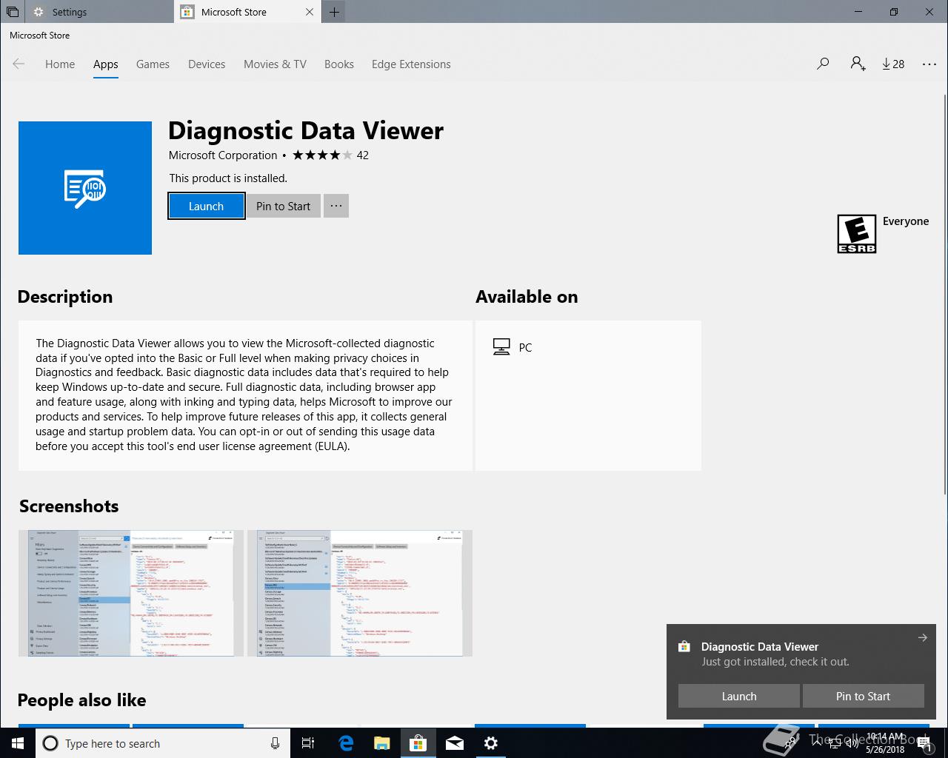Open more options ellipsis beside Pin to Start
Viewport: 948px width, 758px height.
336,206
